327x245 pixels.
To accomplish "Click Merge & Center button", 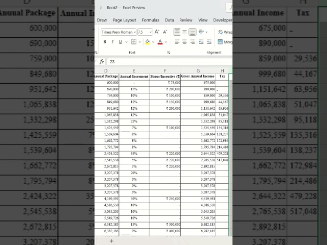I will [x=225, y=42].
